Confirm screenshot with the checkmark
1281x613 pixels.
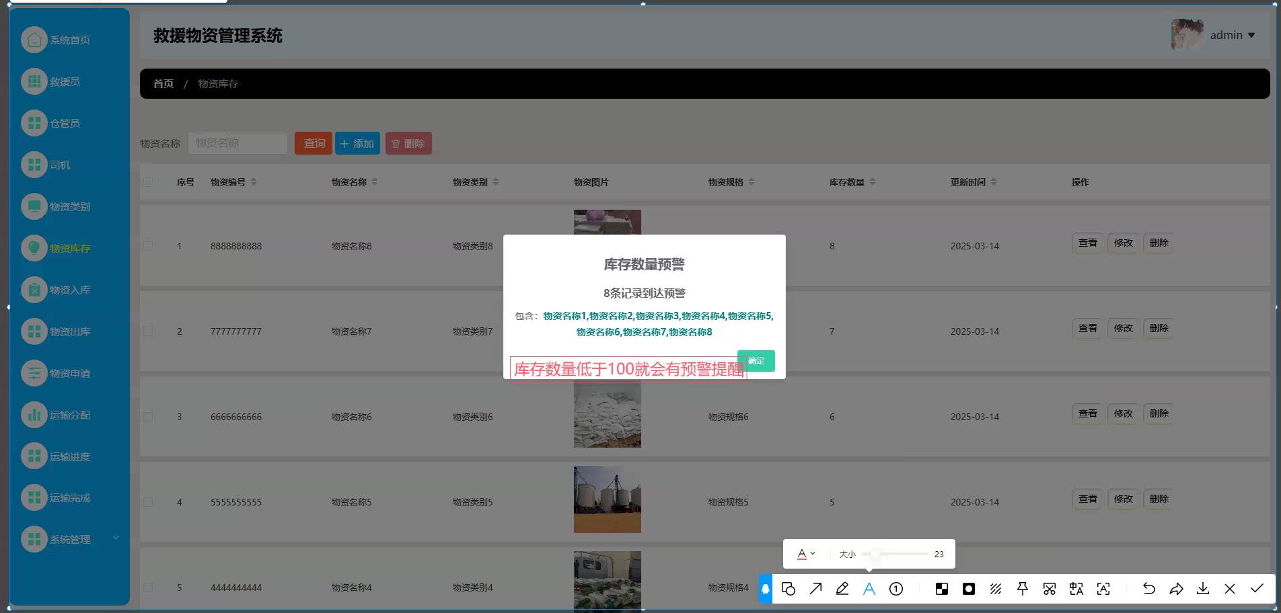[x=1257, y=589]
